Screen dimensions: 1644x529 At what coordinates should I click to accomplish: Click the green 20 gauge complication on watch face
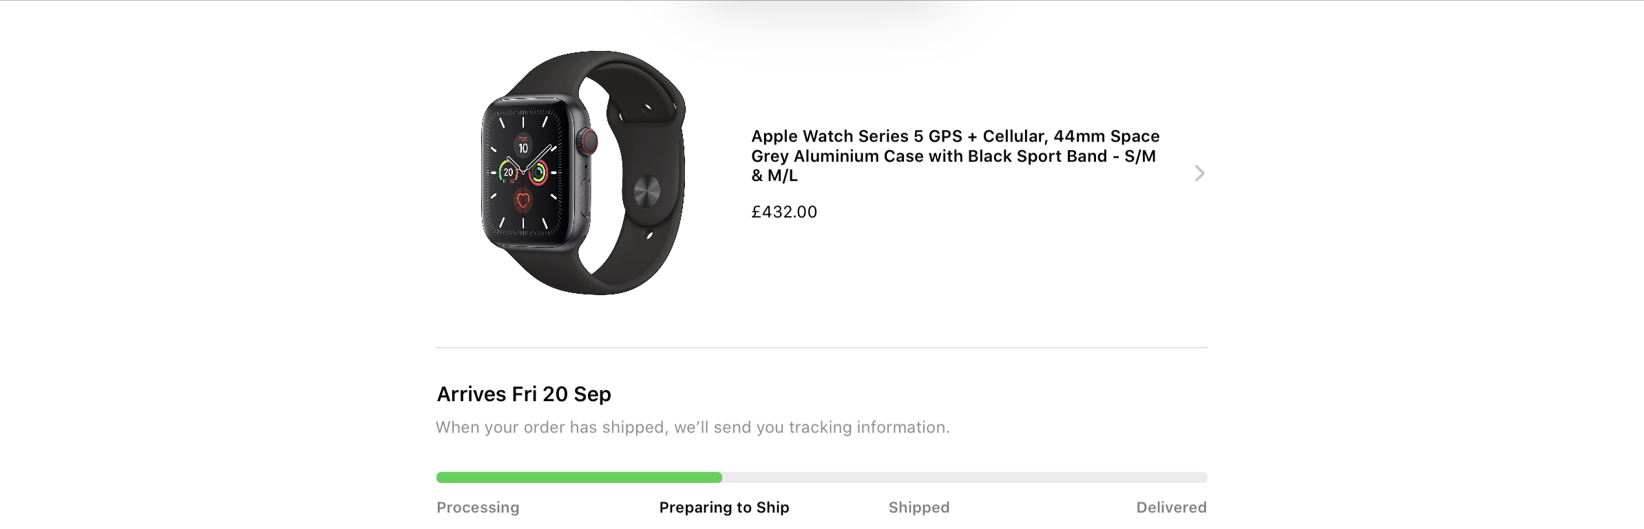[x=508, y=172]
